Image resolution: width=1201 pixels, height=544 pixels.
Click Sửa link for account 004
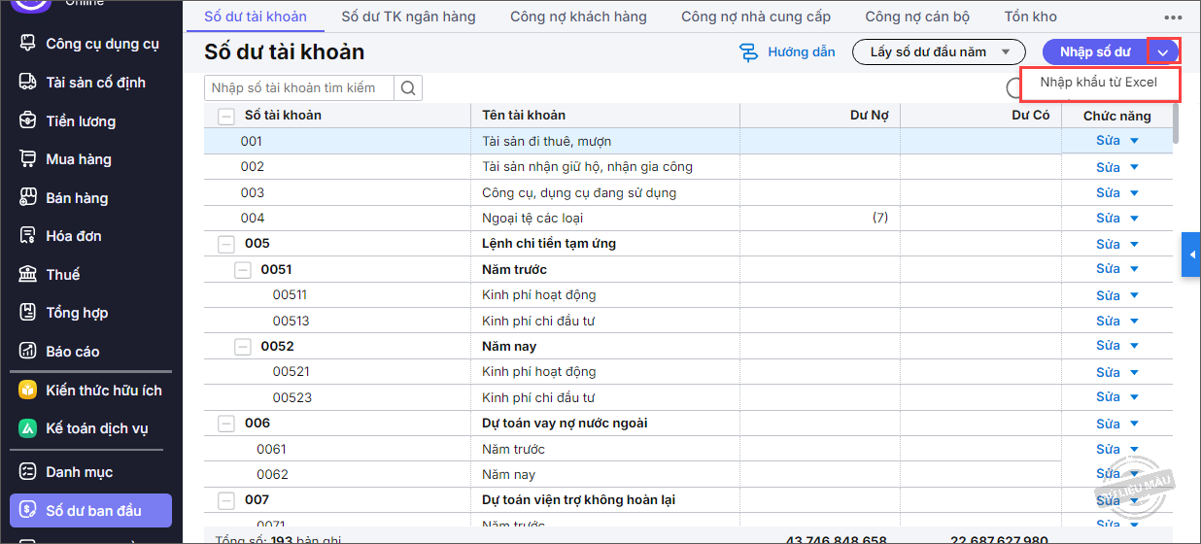coord(1108,219)
